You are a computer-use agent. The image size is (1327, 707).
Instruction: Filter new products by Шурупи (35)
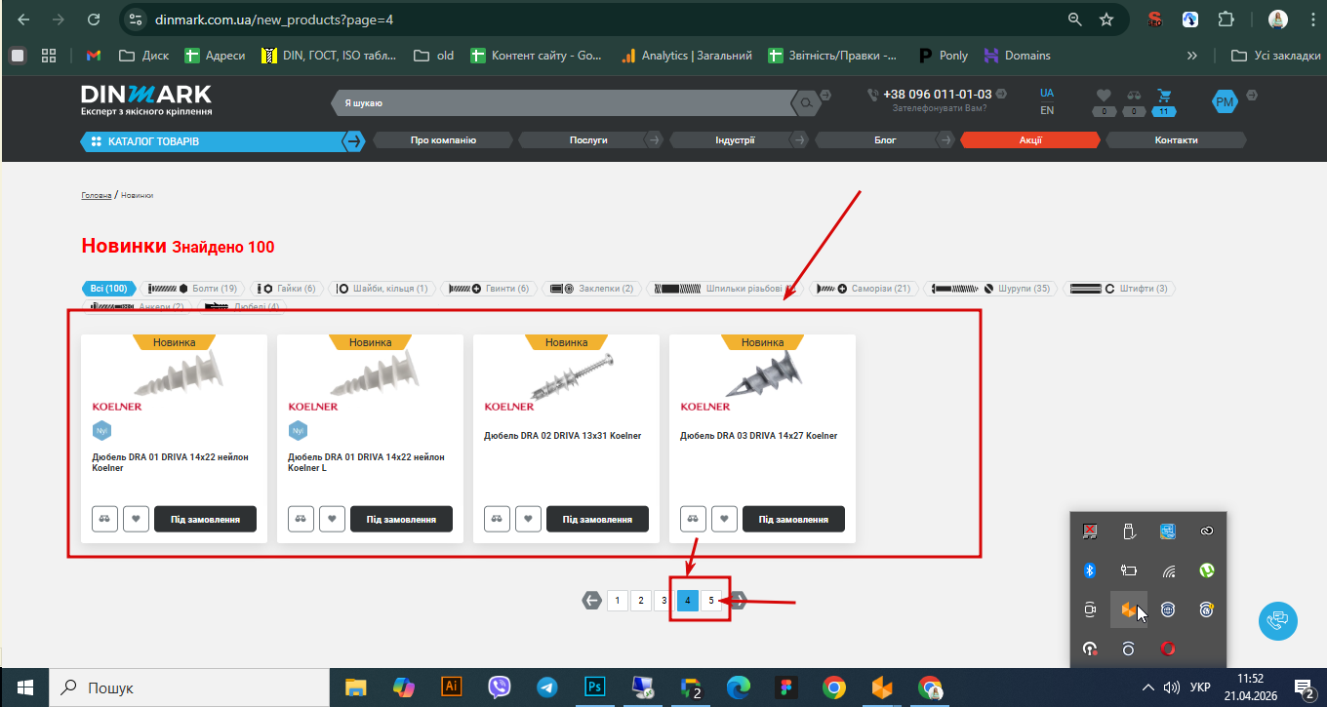(990, 289)
